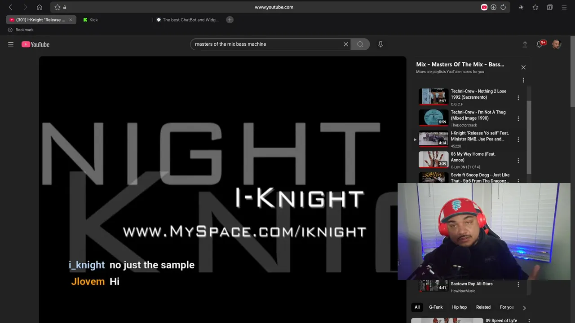Open 09 Speed of Lyfe suggested video
575x323 pixels.
tap(501, 320)
